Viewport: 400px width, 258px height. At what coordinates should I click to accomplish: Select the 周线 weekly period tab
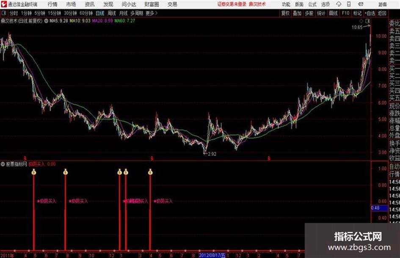[112, 13]
